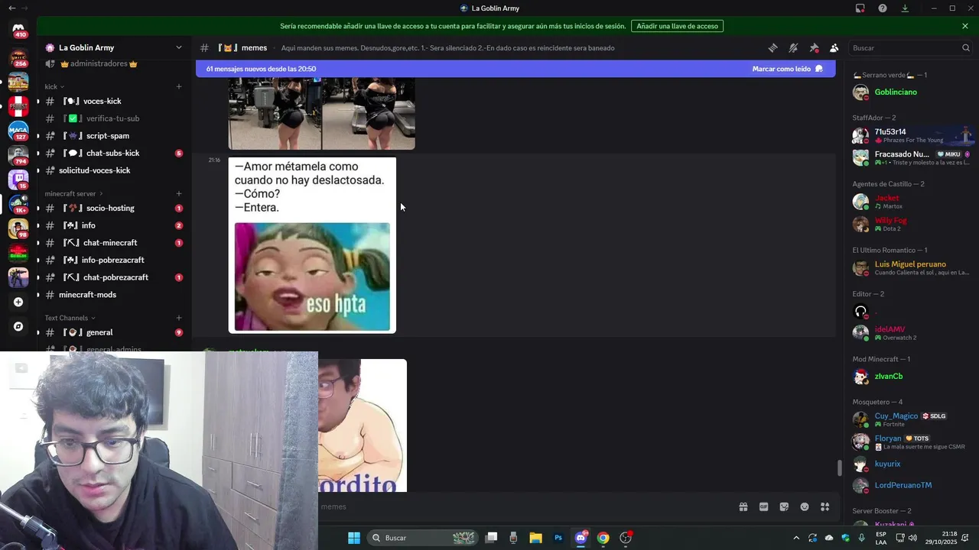Image resolution: width=979 pixels, height=550 pixels.
Task: Click the Windows Start button
Action: [354, 538]
